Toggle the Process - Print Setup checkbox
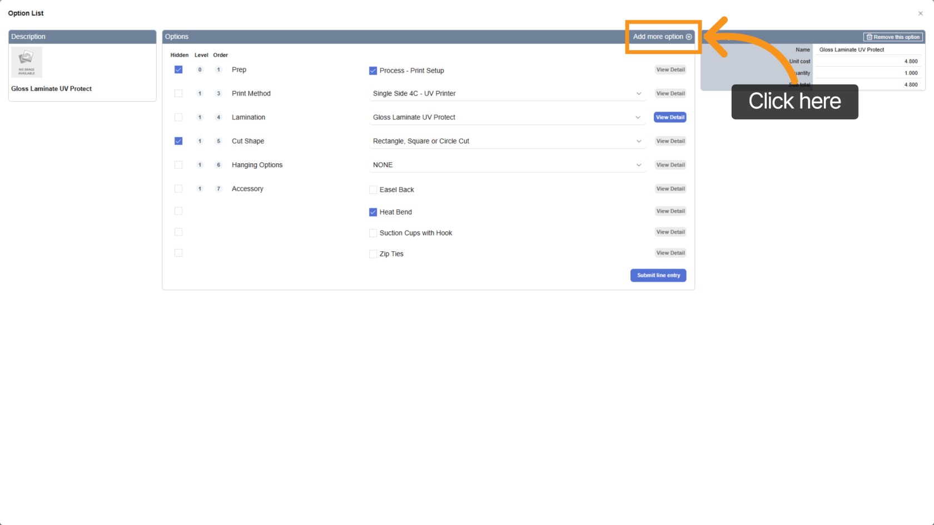This screenshot has height=525, width=934. [x=373, y=71]
